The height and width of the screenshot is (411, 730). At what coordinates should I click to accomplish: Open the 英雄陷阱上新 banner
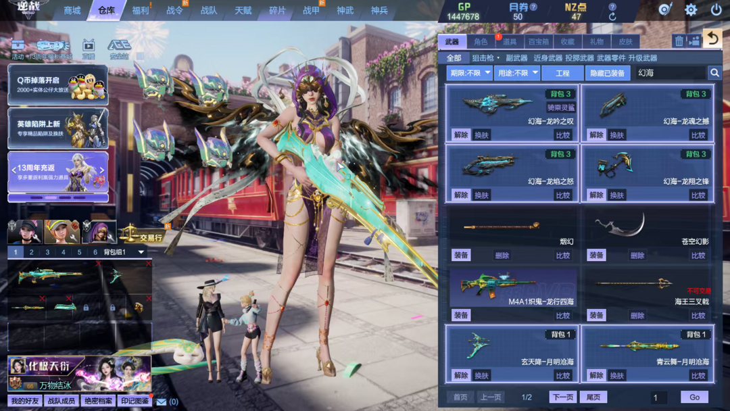[x=58, y=128]
